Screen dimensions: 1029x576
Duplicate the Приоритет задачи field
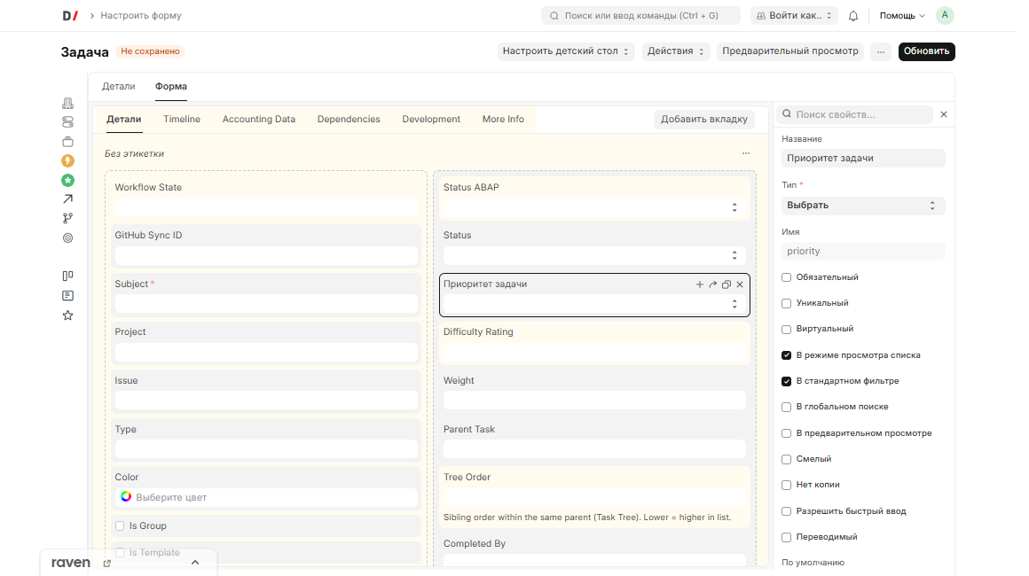(727, 284)
